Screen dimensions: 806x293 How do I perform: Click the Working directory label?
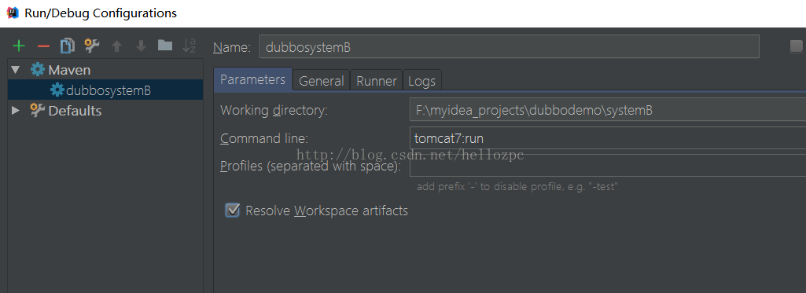(274, 110)
